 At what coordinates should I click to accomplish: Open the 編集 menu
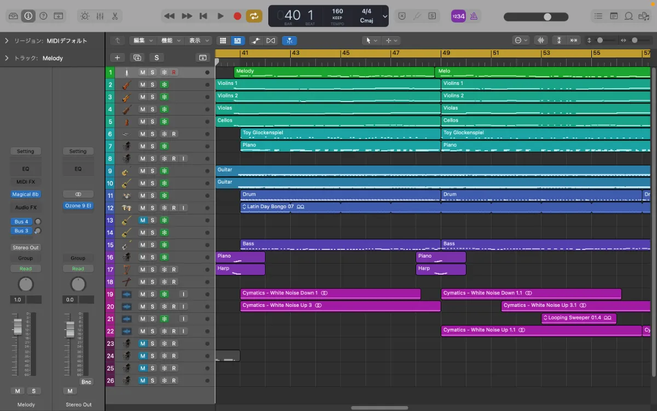click(142, 41)
